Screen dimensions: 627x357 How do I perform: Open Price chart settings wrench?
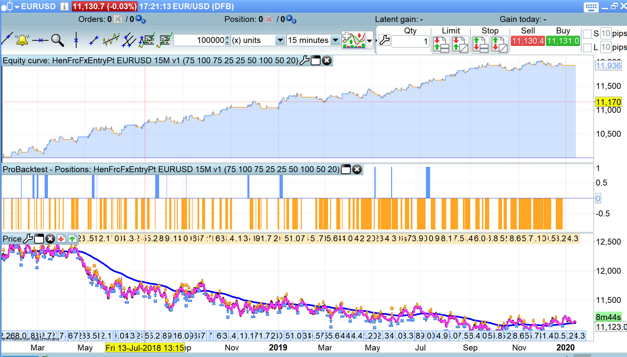28,239
